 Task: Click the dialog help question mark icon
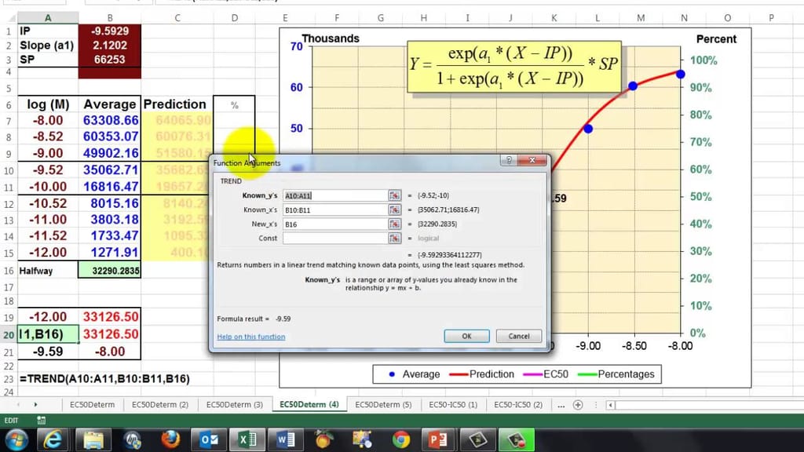pyautogui.click(x=509, y=160)
